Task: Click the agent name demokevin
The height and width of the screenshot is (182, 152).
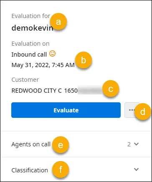Action: (32, 28)
